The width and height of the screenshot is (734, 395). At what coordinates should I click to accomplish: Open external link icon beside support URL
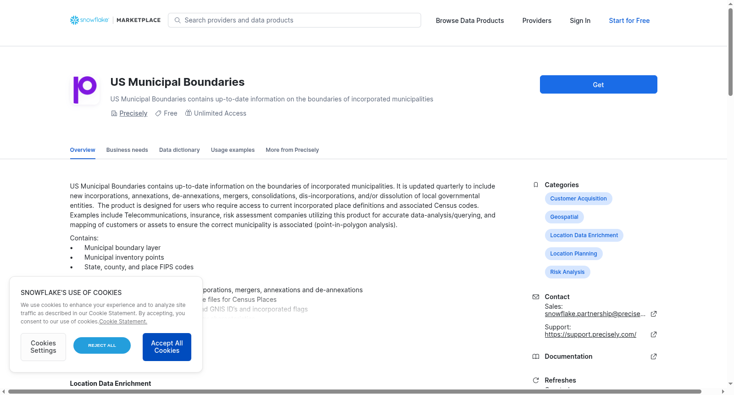coord(654,334)
